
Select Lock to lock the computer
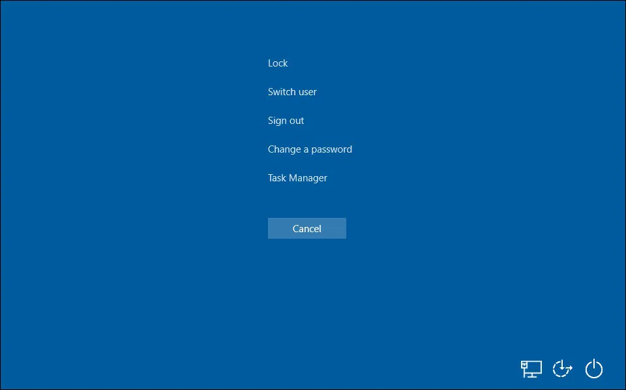coord(278,63)
